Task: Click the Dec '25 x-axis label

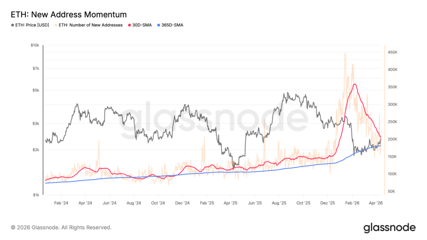Action: 328,203
